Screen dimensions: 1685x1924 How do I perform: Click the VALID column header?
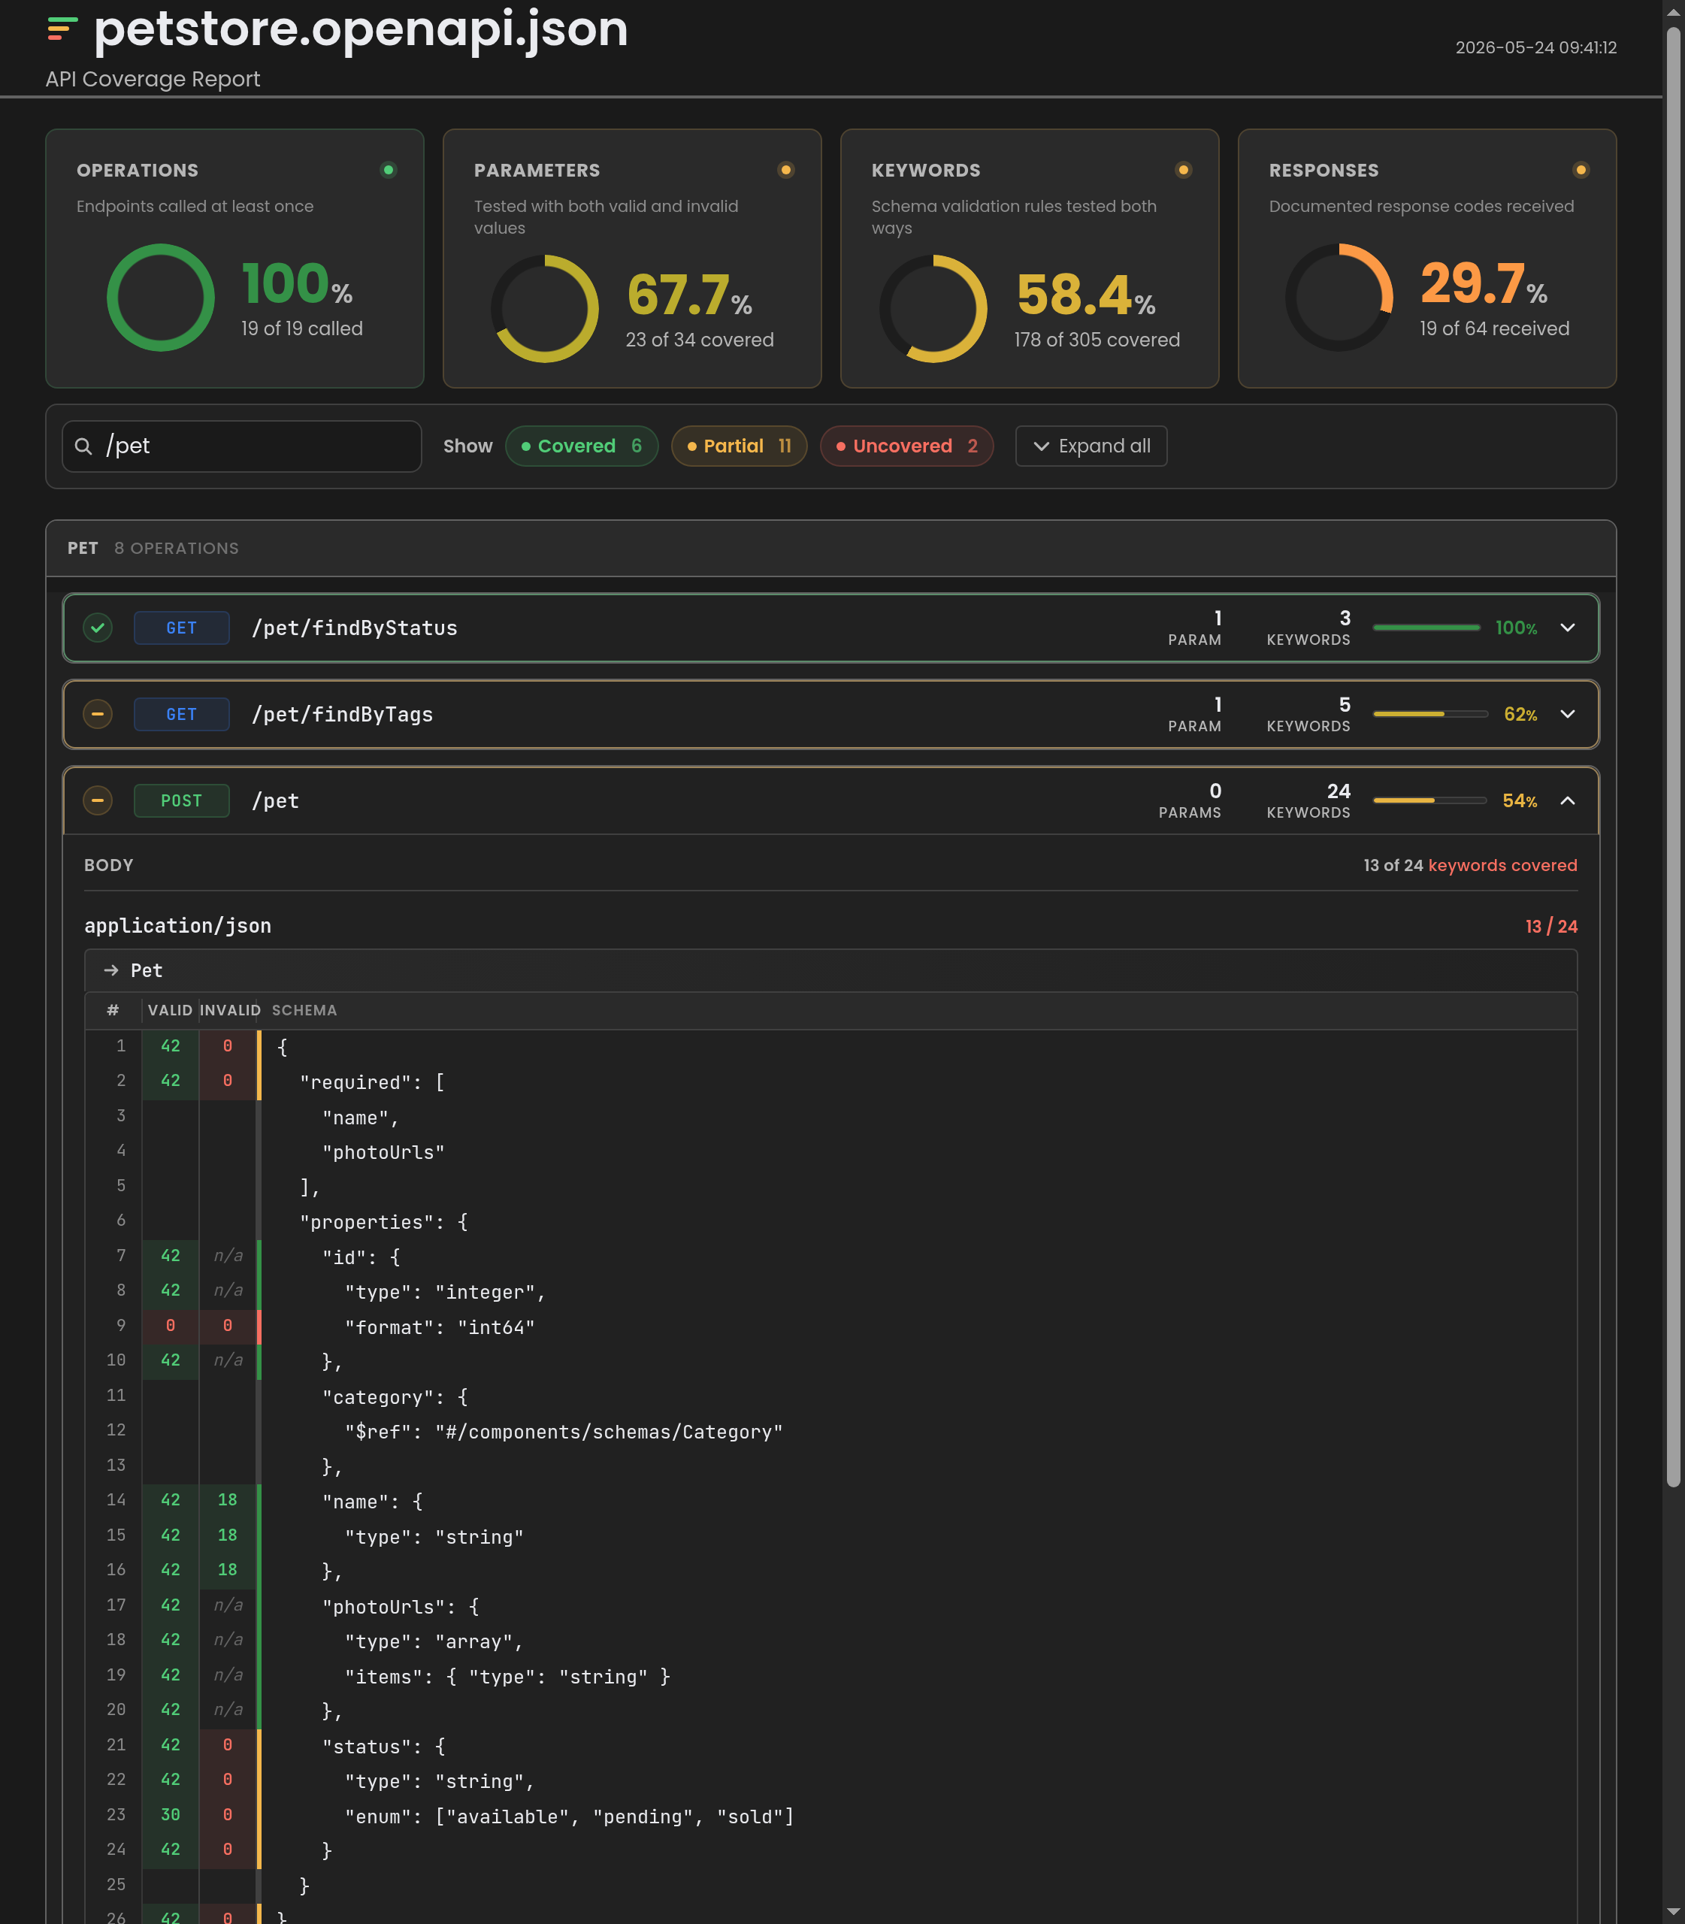pos(170,1010)
